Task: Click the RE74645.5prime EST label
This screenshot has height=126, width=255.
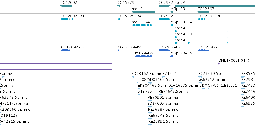Action: pyautogui.click(x=173, y=92)
